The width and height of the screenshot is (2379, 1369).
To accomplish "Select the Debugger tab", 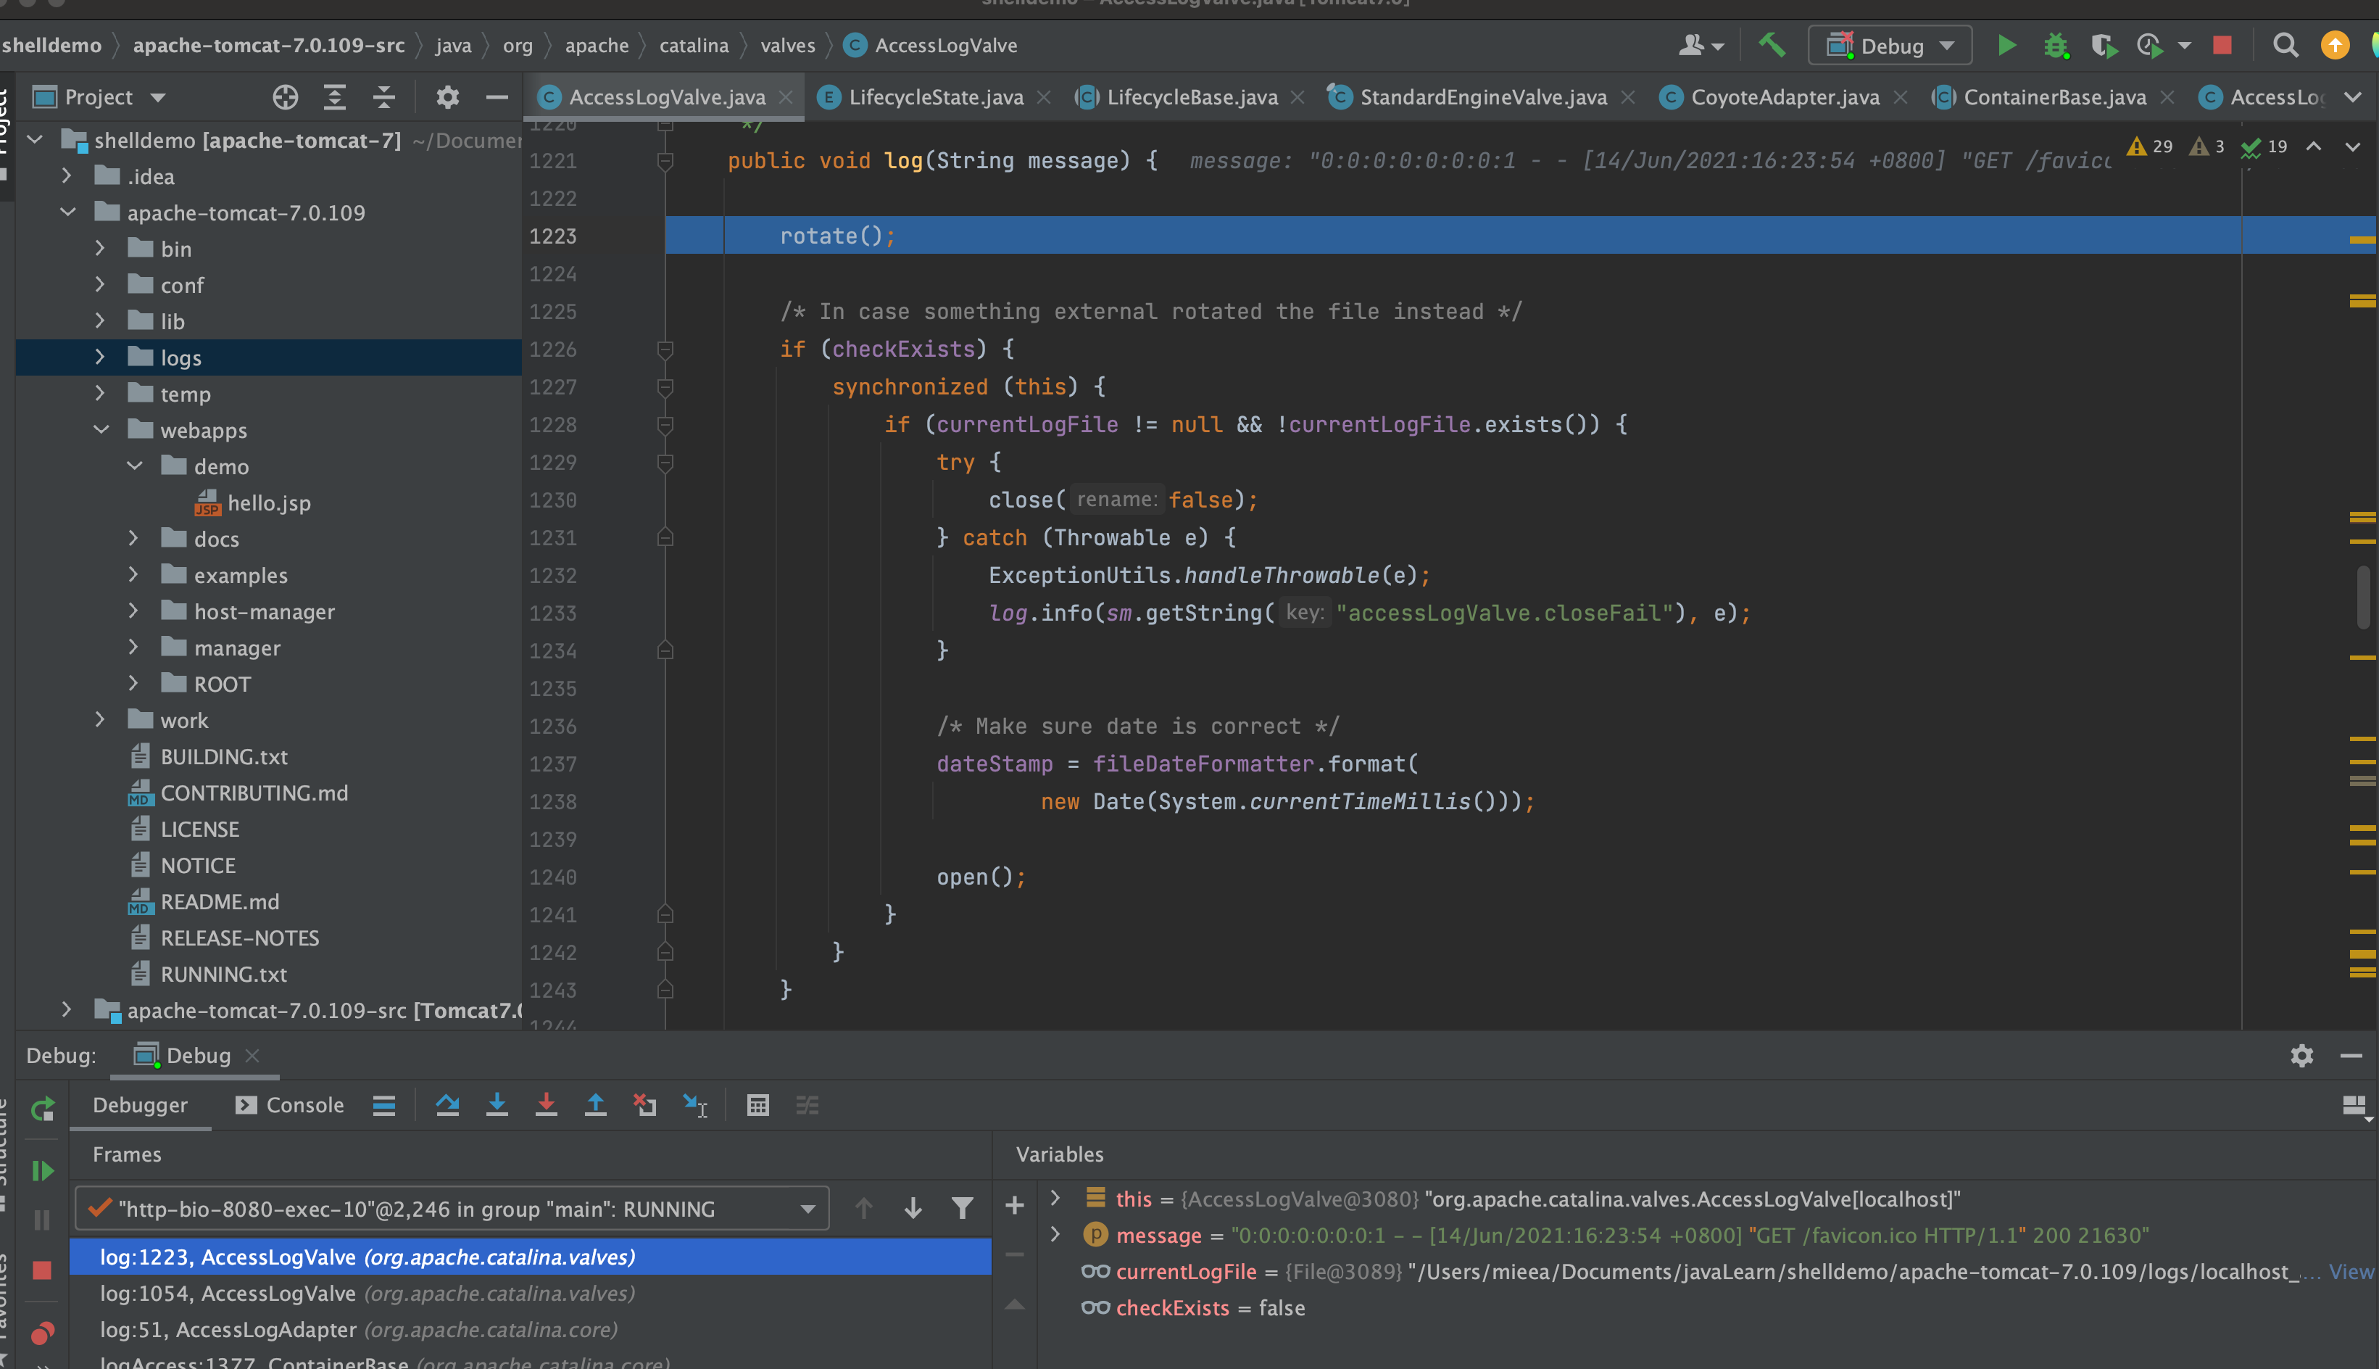I will point(140,1105).
